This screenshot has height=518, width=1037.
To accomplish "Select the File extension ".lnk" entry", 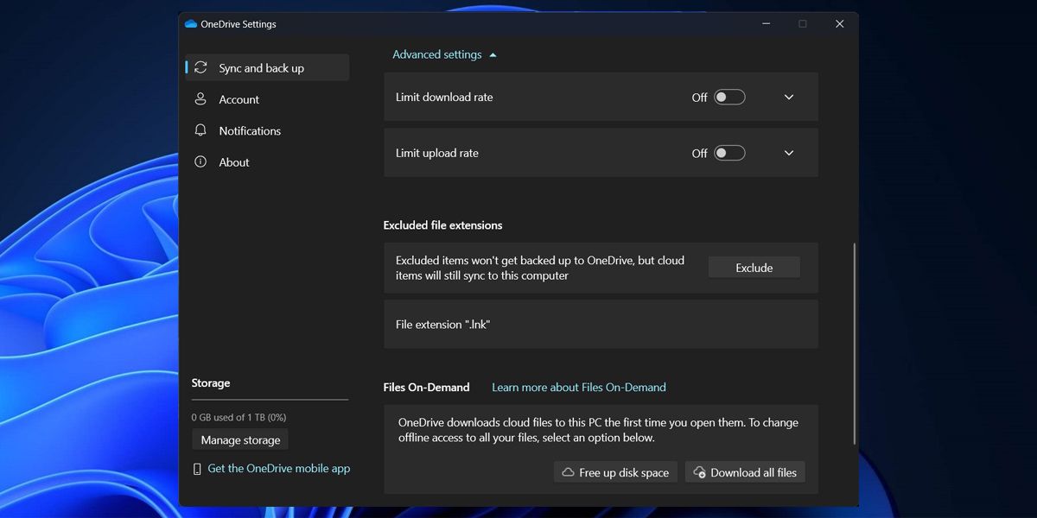I will coord(600,325).
